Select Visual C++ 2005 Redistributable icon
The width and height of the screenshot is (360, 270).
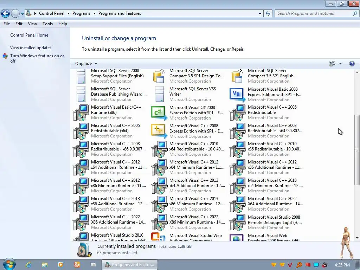pyautogui.click(x=238, y=112)
